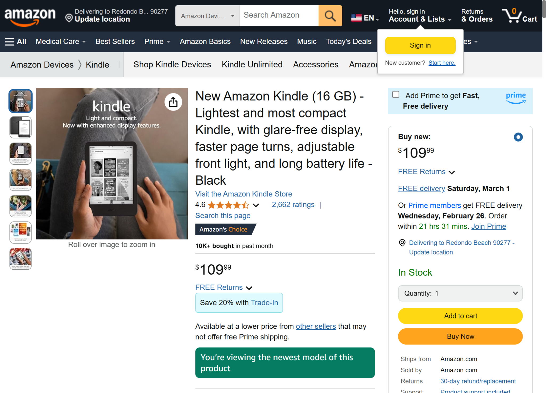Go to Kindle Unlimited tab

[252, 64]
